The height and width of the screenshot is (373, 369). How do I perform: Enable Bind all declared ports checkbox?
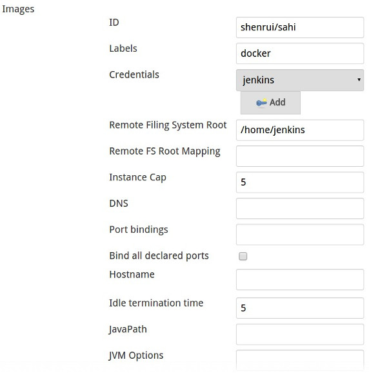pos(243,256)
